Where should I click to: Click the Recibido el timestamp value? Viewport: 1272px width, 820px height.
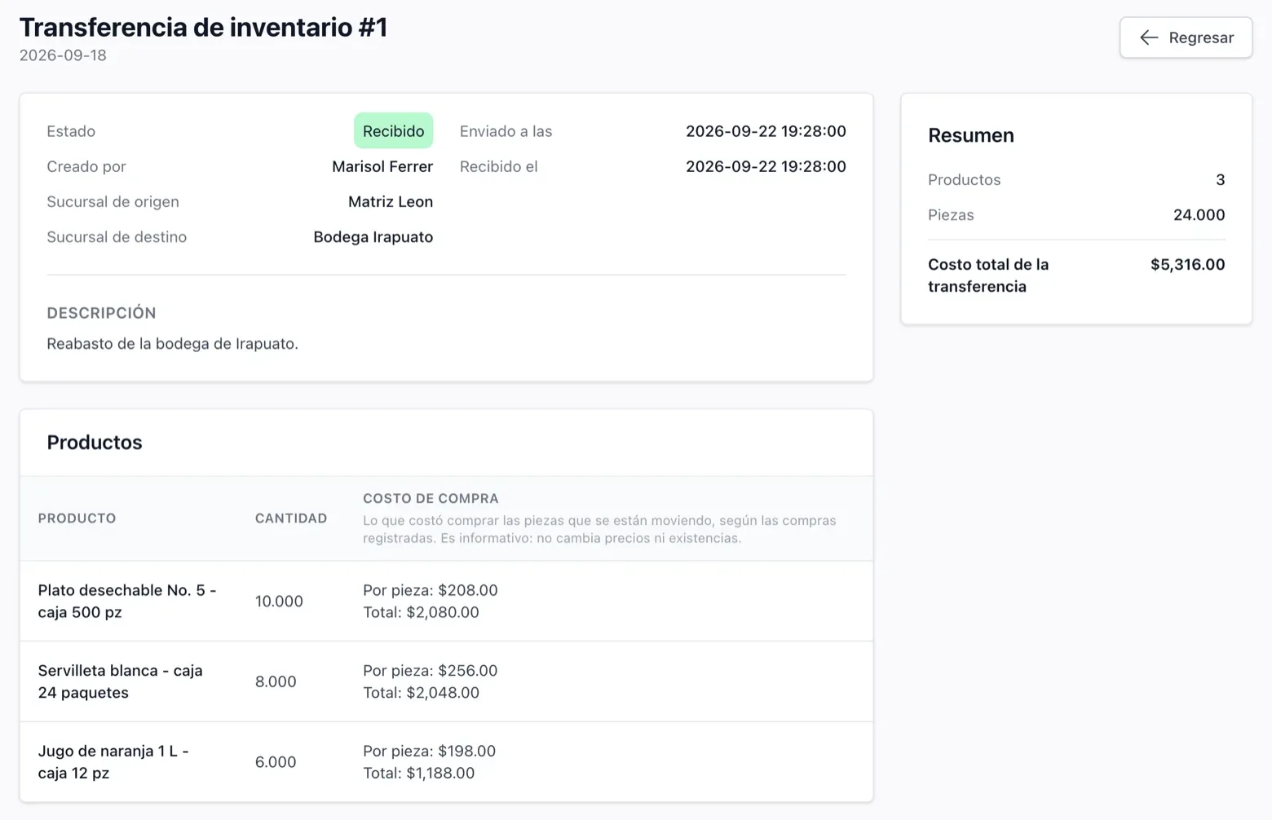(x=766, y=166)
